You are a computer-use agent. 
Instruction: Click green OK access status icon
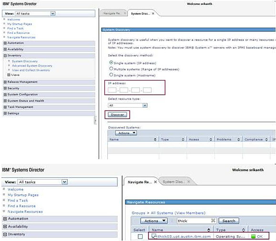[253, 236]
